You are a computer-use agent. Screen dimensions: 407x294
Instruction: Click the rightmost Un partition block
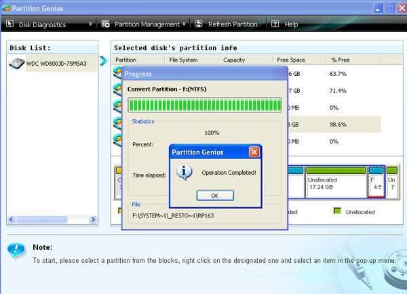392,182
